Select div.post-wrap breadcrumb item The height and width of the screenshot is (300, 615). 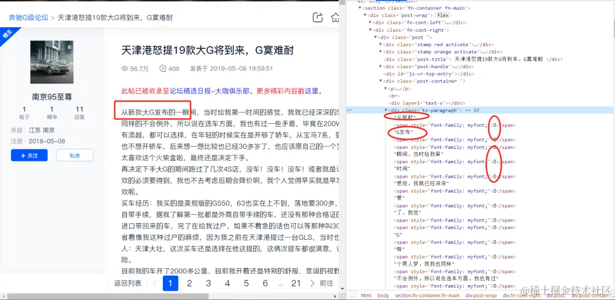pos(481,295)
